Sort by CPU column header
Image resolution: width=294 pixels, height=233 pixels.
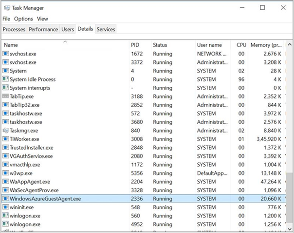point(241,45)
